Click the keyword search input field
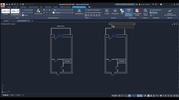This screenshot has height=100, width=179. tap(125, 4)
